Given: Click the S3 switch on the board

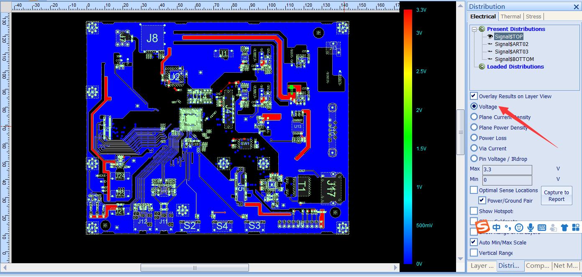Looking at the screenshot, I should coord(254,226).
